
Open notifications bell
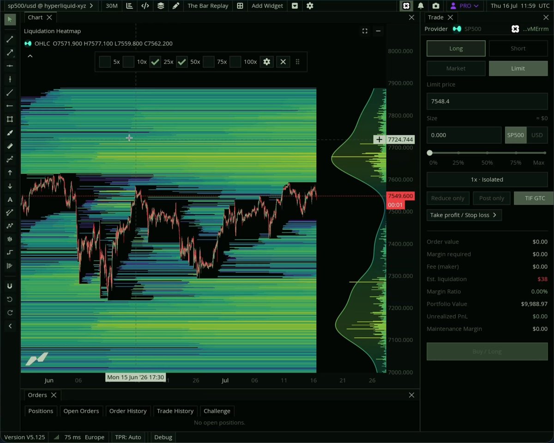421,6
